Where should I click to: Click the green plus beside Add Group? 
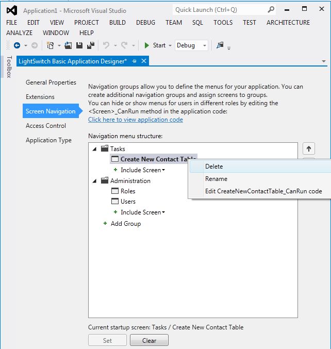pos(105,223)
